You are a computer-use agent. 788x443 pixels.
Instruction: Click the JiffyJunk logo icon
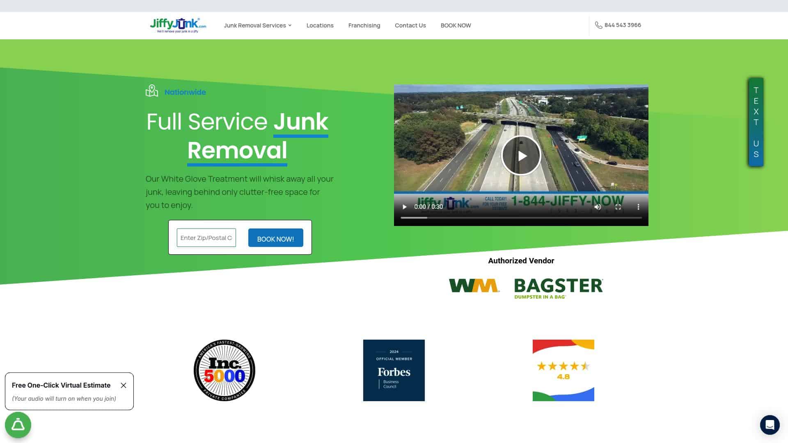click(178, 25)
